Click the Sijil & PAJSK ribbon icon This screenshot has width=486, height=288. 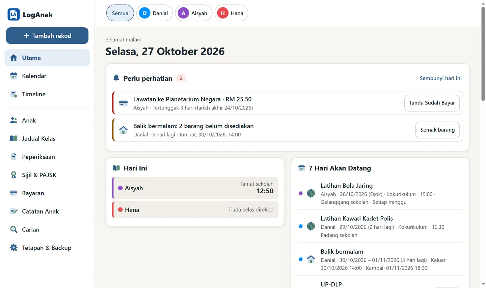coord(13,175)
